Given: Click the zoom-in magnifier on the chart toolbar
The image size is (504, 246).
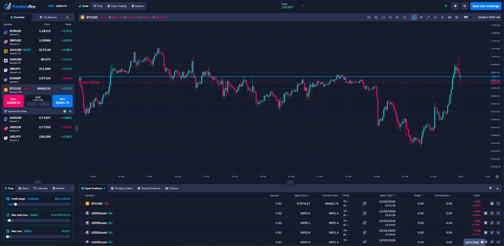Looking at the screenshot, I should [x=397, y=17].
